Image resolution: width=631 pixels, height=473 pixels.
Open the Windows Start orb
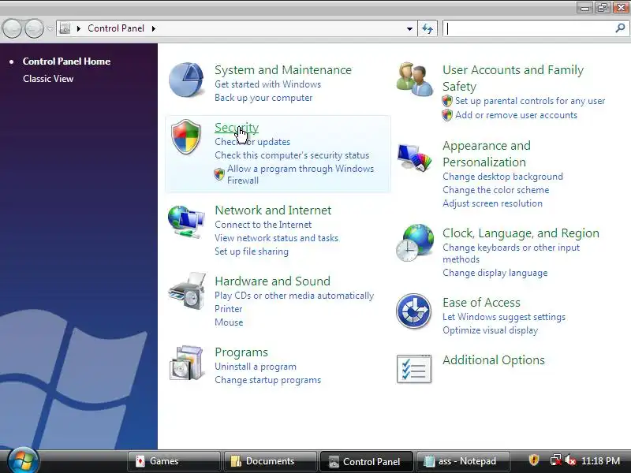point(23,460)
